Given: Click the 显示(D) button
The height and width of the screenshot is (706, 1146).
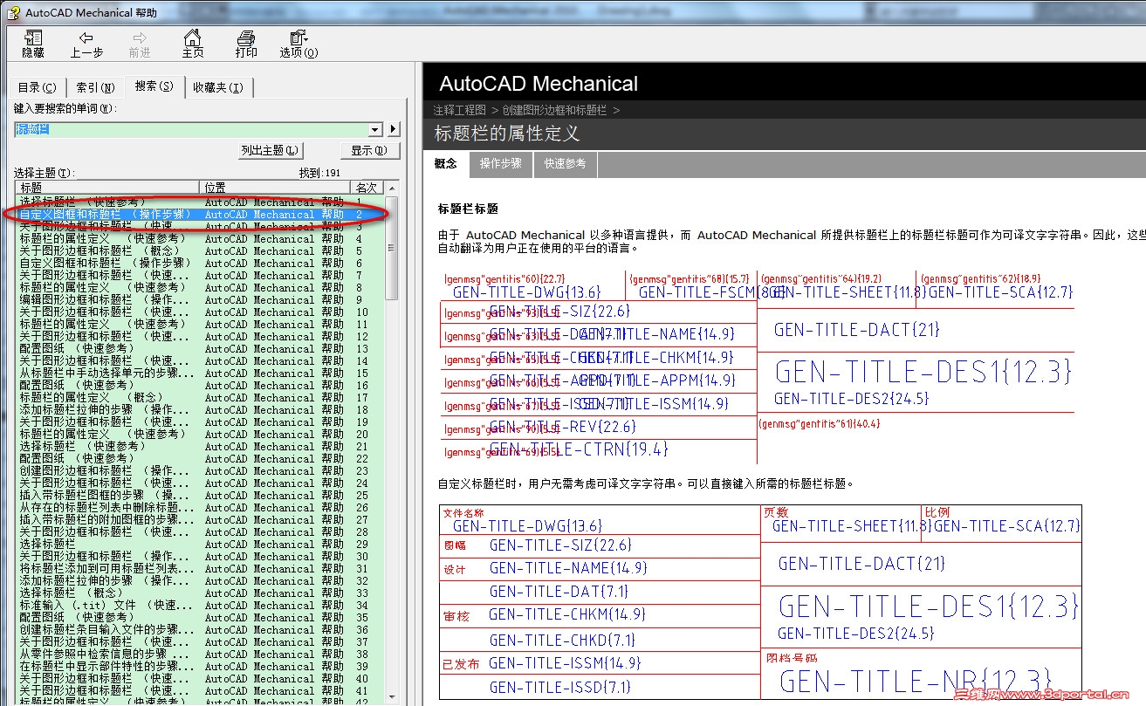Looking at the screenshot, I should (368, 150).
